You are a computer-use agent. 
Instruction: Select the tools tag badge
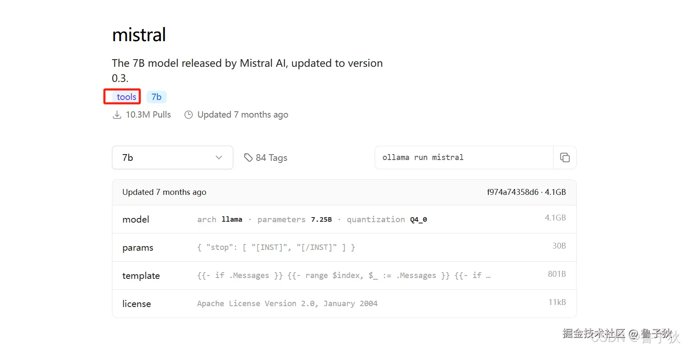click(126, 97)
